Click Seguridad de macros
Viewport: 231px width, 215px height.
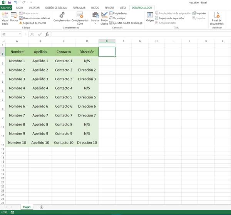tap(32, 23)
